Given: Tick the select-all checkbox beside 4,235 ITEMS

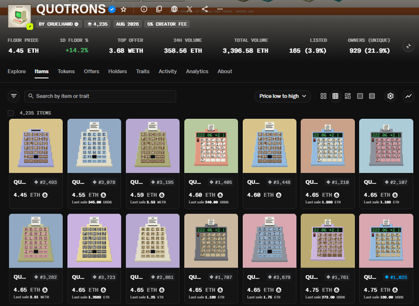Looking at the screenshot, I should click(10, 113).
